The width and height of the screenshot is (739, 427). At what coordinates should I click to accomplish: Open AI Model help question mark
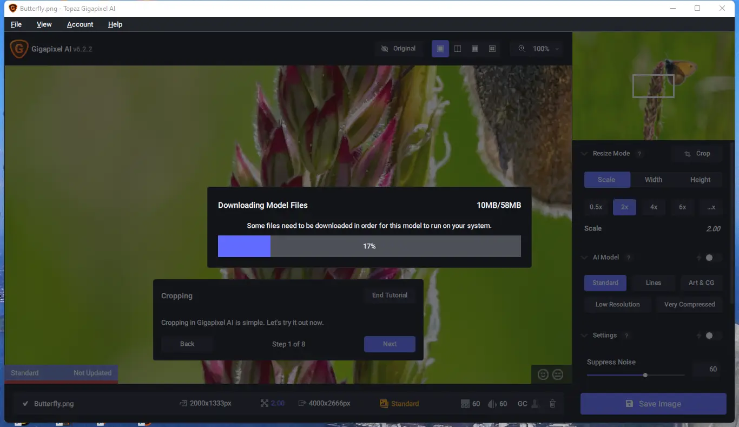(x=629, y=258)
